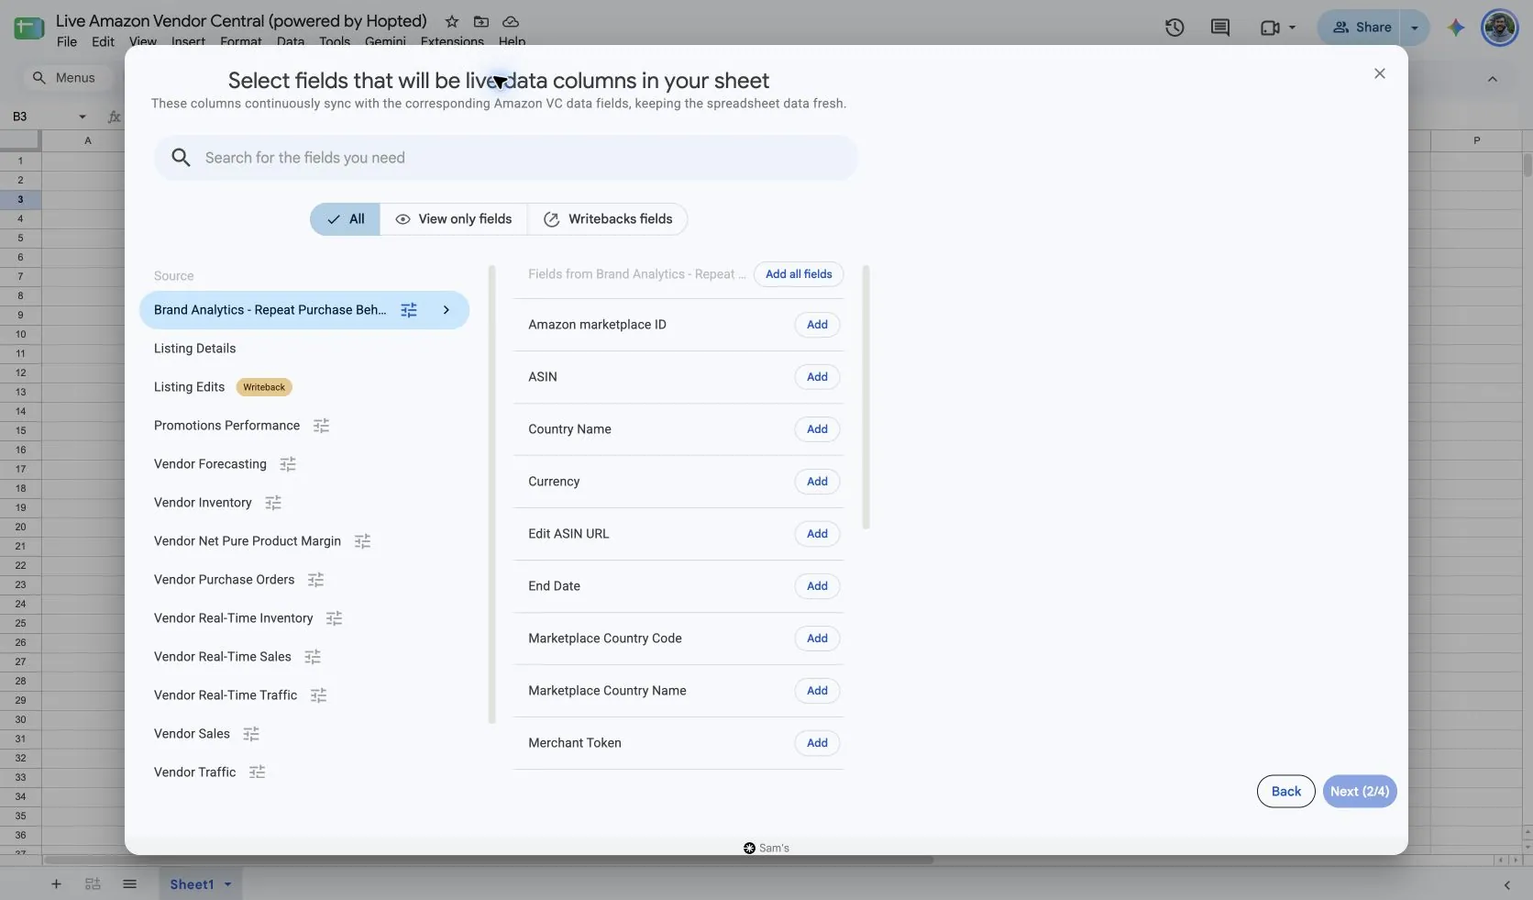Viewport: 1533px width, 900px height.
Task: Open the Data menu
Action: (x=291, y=41)
